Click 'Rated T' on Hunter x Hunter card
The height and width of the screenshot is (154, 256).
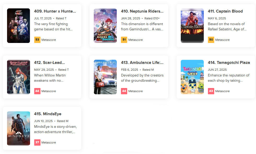point(61,19)
